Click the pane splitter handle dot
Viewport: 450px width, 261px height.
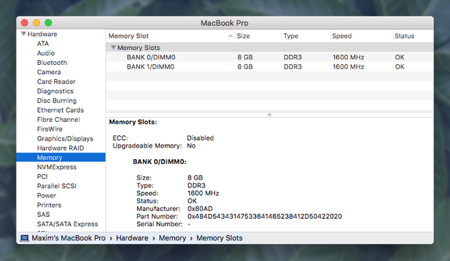(269, 115)
